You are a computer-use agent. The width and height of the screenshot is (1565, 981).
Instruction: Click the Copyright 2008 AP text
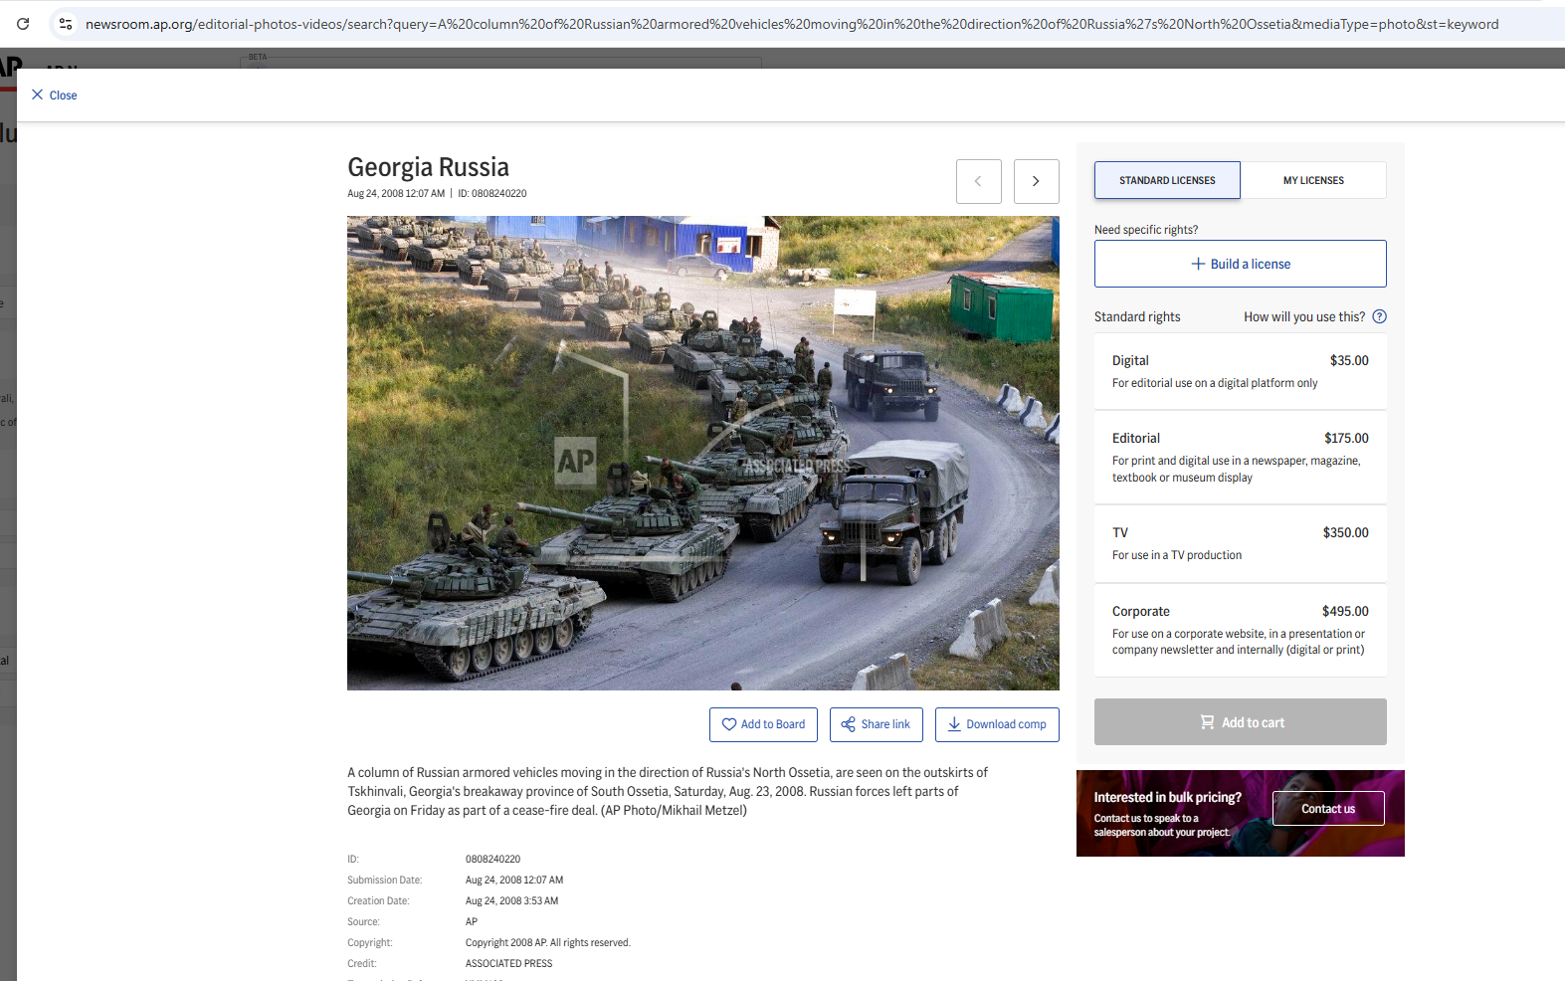[x=548, y=943]
